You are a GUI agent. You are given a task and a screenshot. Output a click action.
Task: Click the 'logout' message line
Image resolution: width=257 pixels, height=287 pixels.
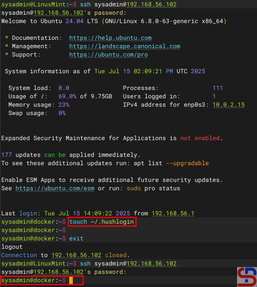[x=12, y=247]
